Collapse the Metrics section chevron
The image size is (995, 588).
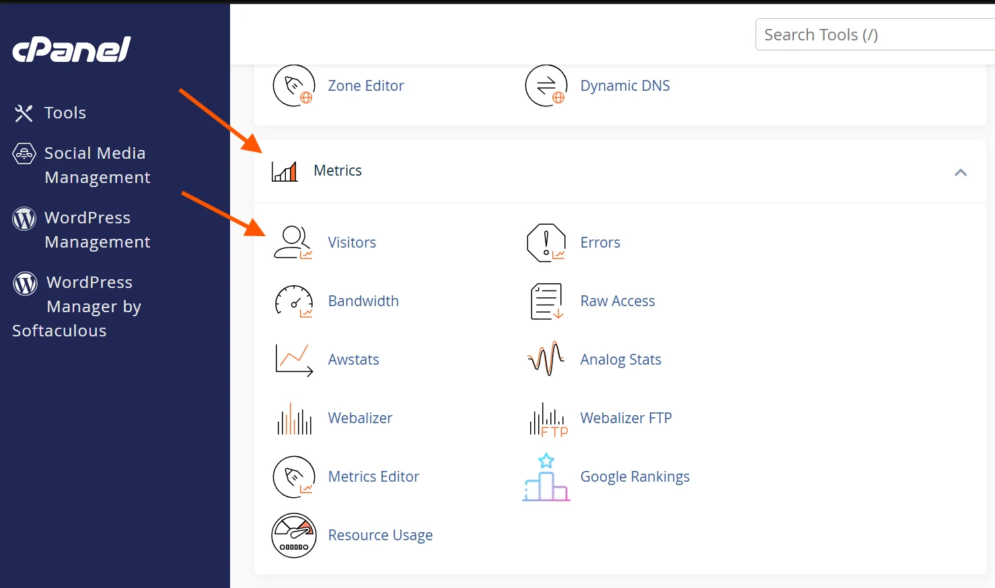coord(961,172)
